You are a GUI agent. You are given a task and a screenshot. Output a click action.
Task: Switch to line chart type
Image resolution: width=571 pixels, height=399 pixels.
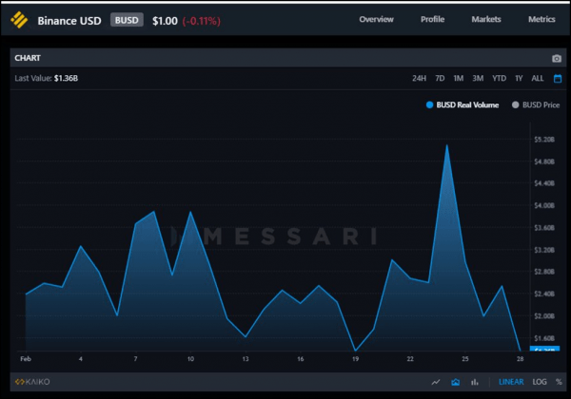[436, 382]
